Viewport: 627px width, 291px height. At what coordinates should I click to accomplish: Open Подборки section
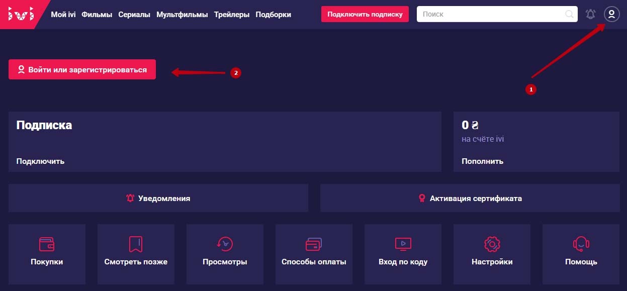coord(273,15)
